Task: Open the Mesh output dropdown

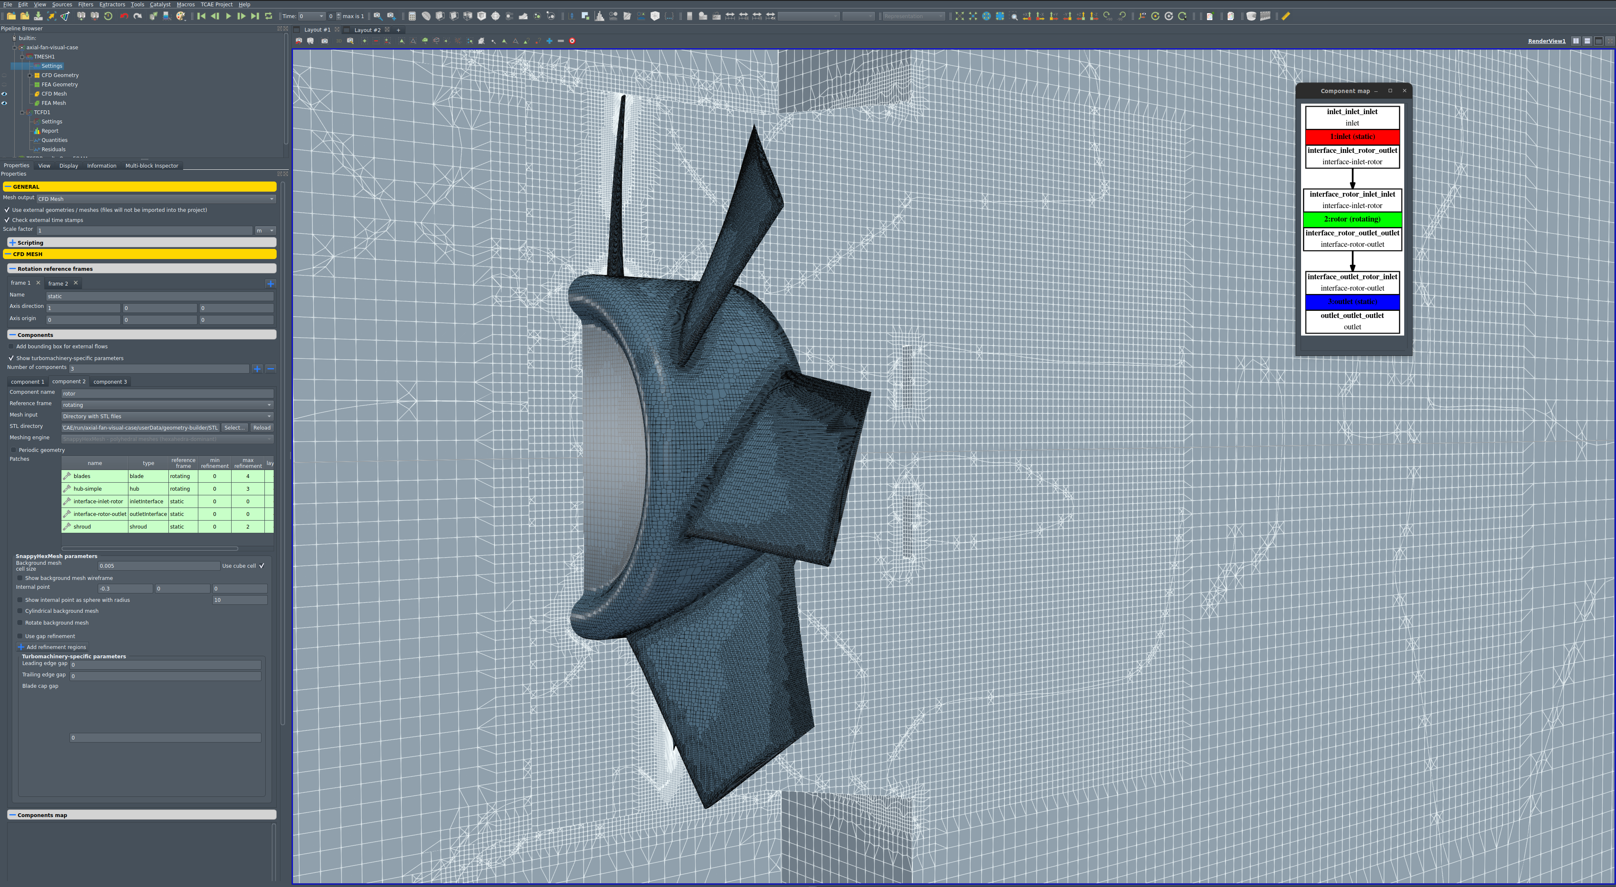Action: pyautogui.click(x=155, y=199)
